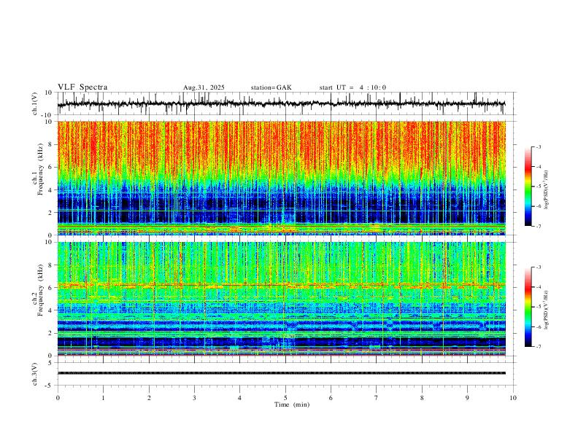Select the "start UT = 4 :10: 0" text
Image resolution: width=578 pixels, height=446 pixels.
352,87
